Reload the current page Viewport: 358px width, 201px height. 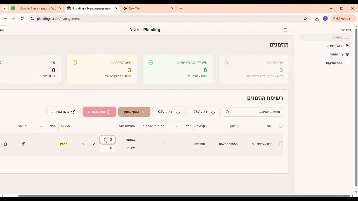(x=22, y=18)
